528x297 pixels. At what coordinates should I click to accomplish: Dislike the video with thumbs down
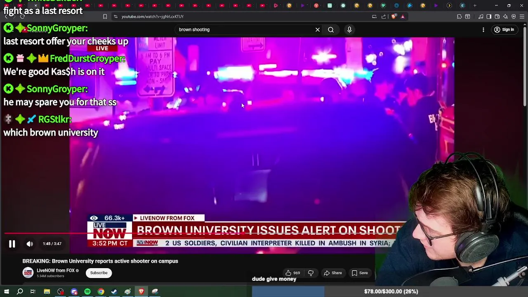coord(311,273)
